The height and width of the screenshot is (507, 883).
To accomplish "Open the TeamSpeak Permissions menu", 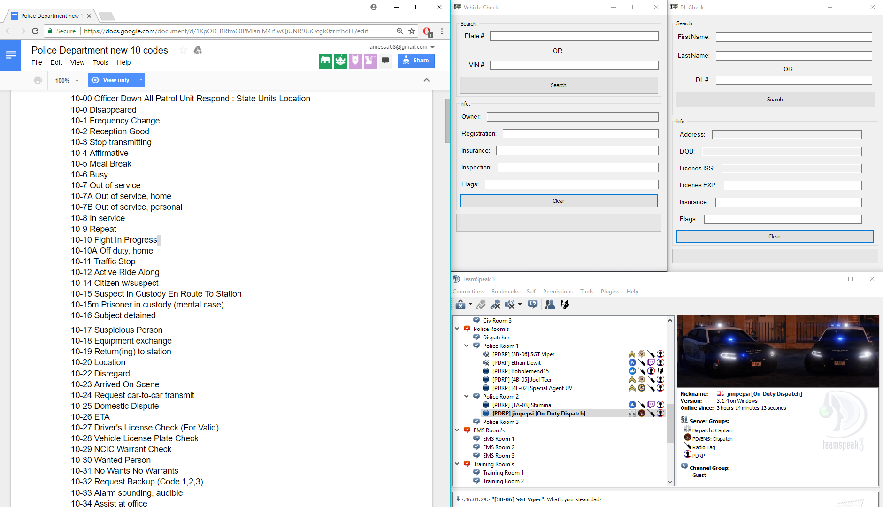I will tap(558, 292).
